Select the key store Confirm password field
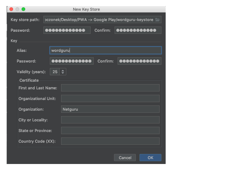 click(x=138, y=30)
